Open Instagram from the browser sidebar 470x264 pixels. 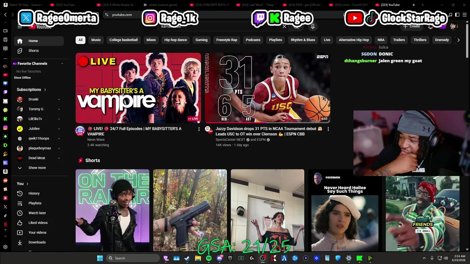point(5,128)
